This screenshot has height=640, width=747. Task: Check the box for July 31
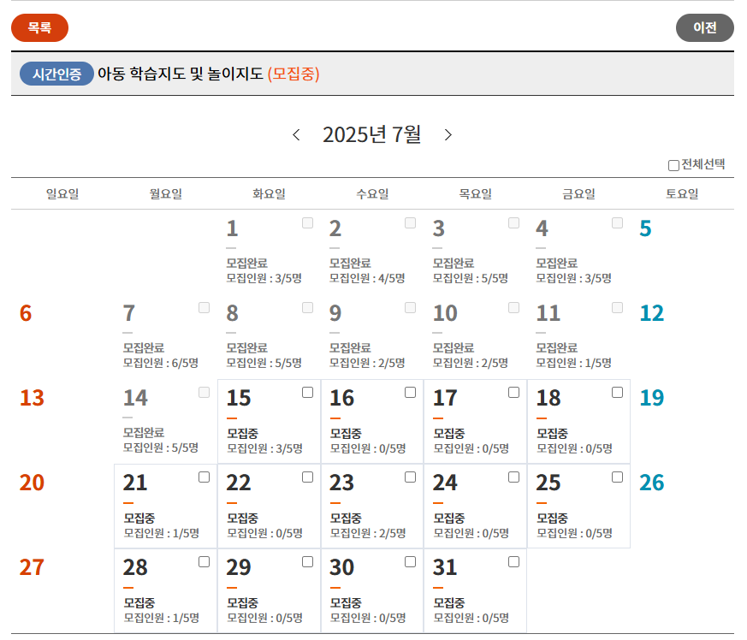coord(513,562)
